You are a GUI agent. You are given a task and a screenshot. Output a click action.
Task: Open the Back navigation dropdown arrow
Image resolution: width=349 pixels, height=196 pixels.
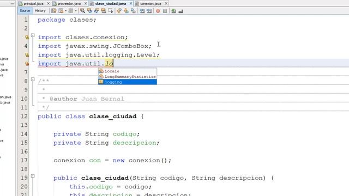coord(65,11)
